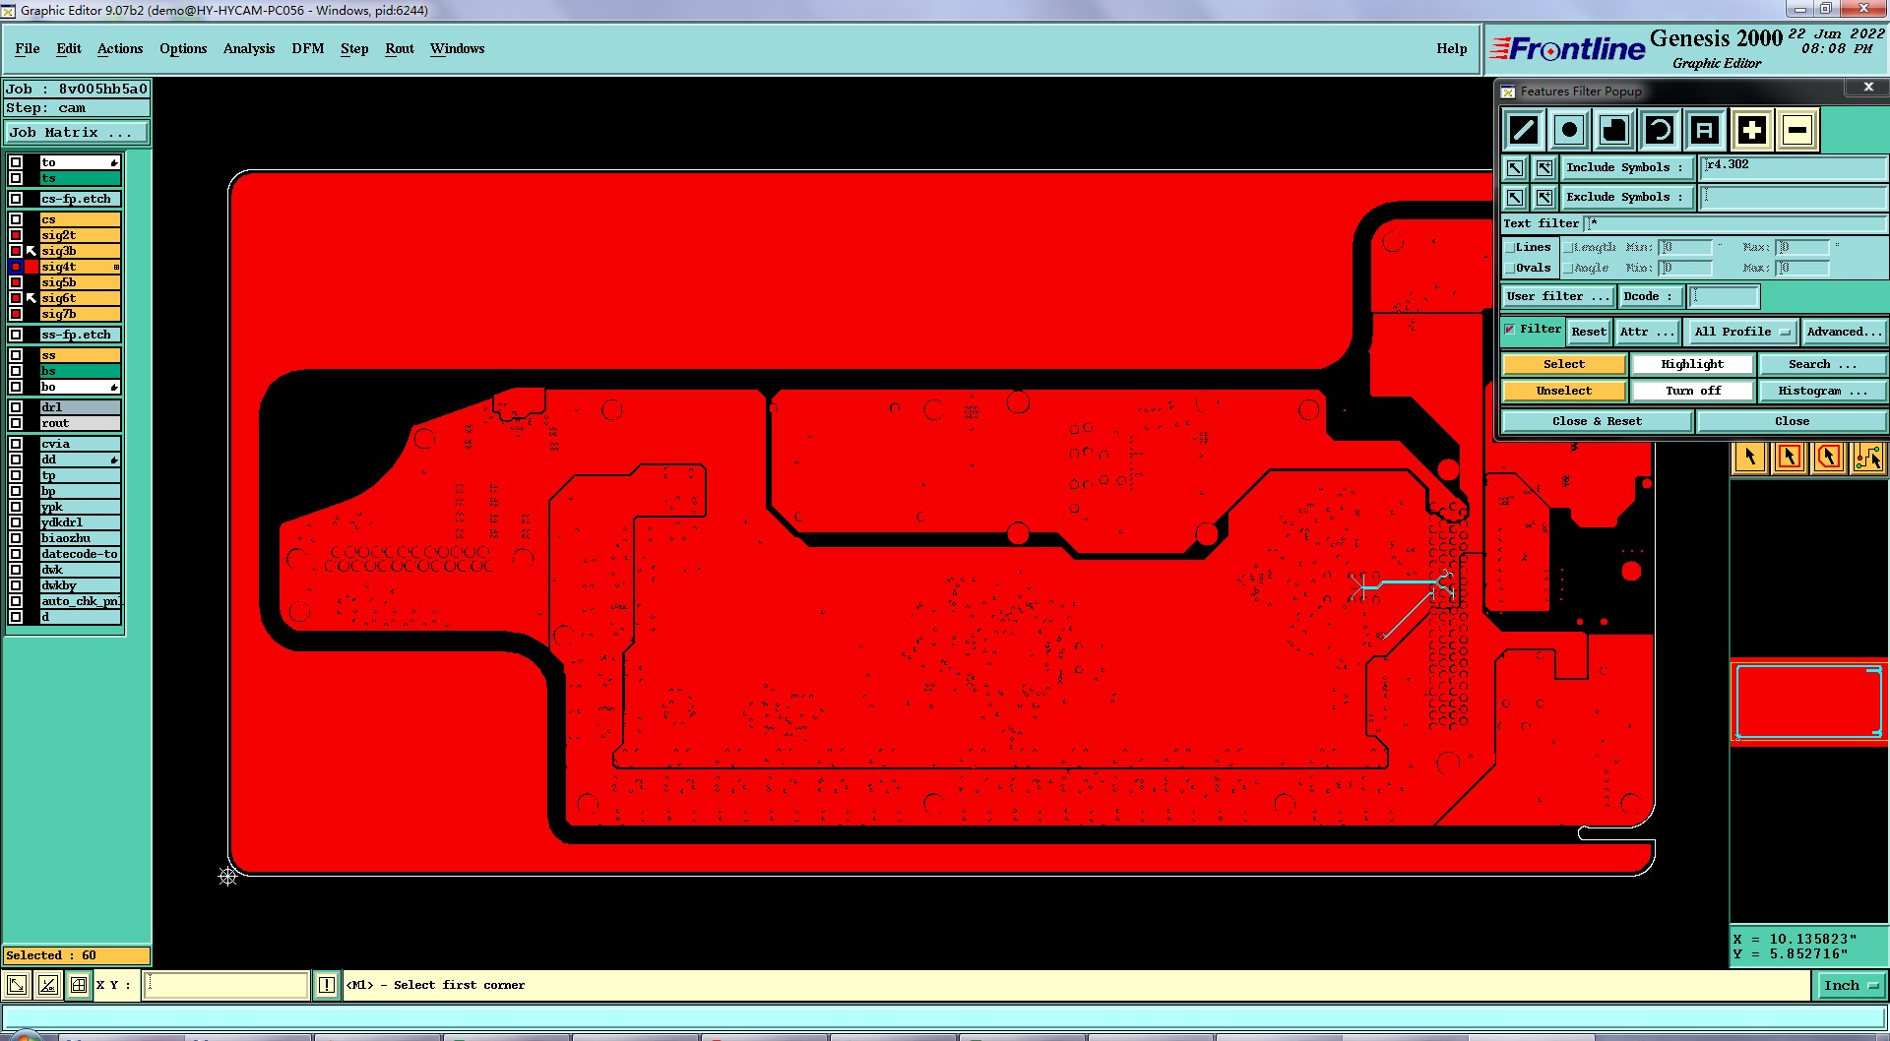
Task: Toggle display of layer rout
Action: [x=16, y=423]
